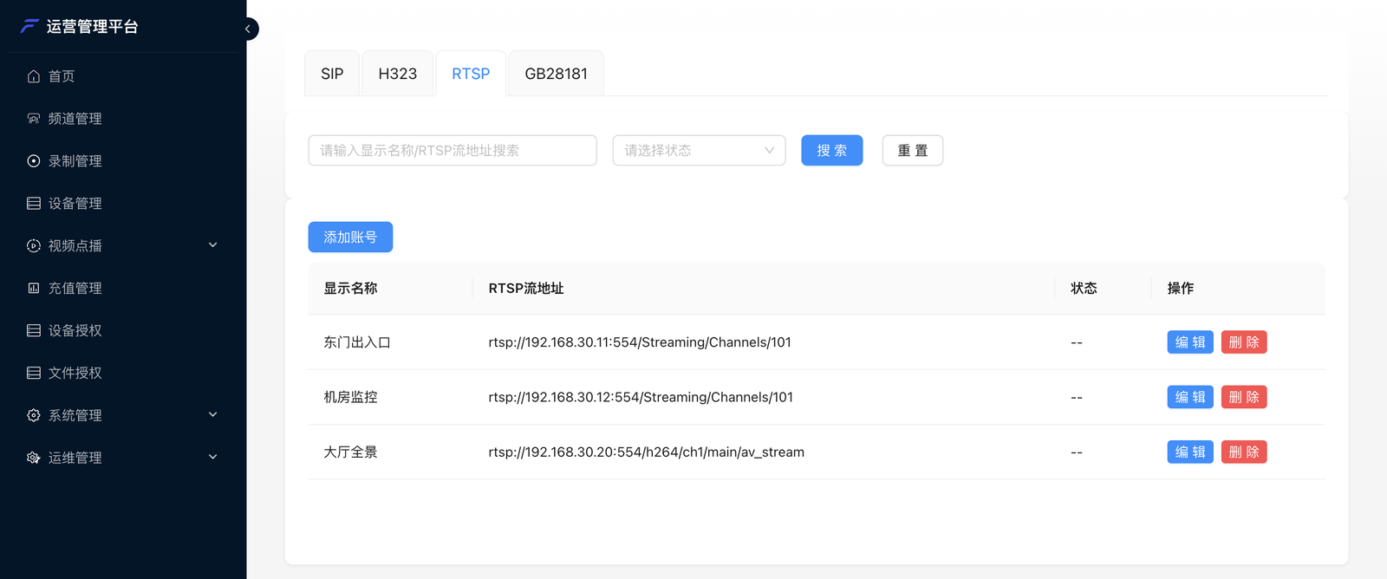This screenshot has height=579, width=1387.
Task: Expand the 系统管理 submenu chevron
Action: (x=213, y=415)
